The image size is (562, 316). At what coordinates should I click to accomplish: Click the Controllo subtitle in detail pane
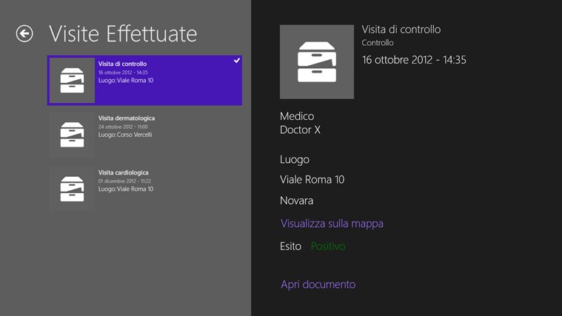(378, 43)
